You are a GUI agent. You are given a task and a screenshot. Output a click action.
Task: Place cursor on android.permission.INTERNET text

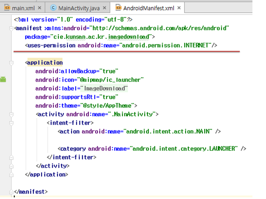[x=165, y=45]
